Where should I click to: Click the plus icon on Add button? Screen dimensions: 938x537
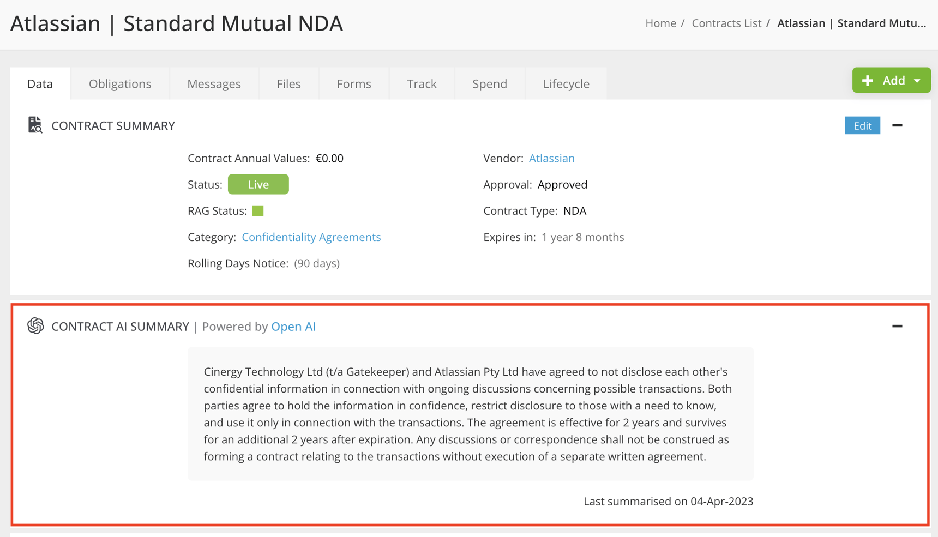[x=868, y=81]
